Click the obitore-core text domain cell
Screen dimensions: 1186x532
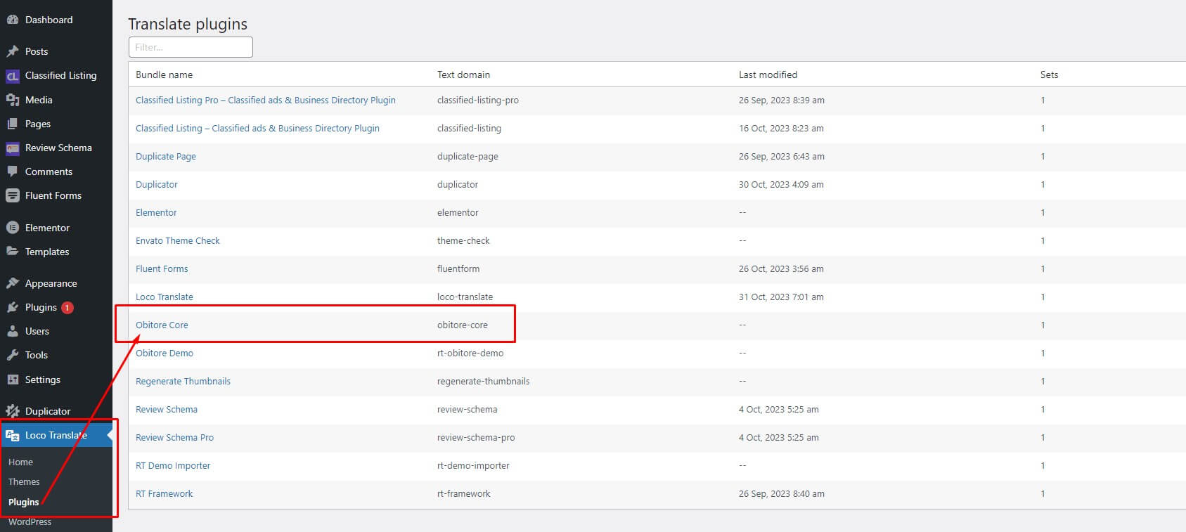point(463,325)
